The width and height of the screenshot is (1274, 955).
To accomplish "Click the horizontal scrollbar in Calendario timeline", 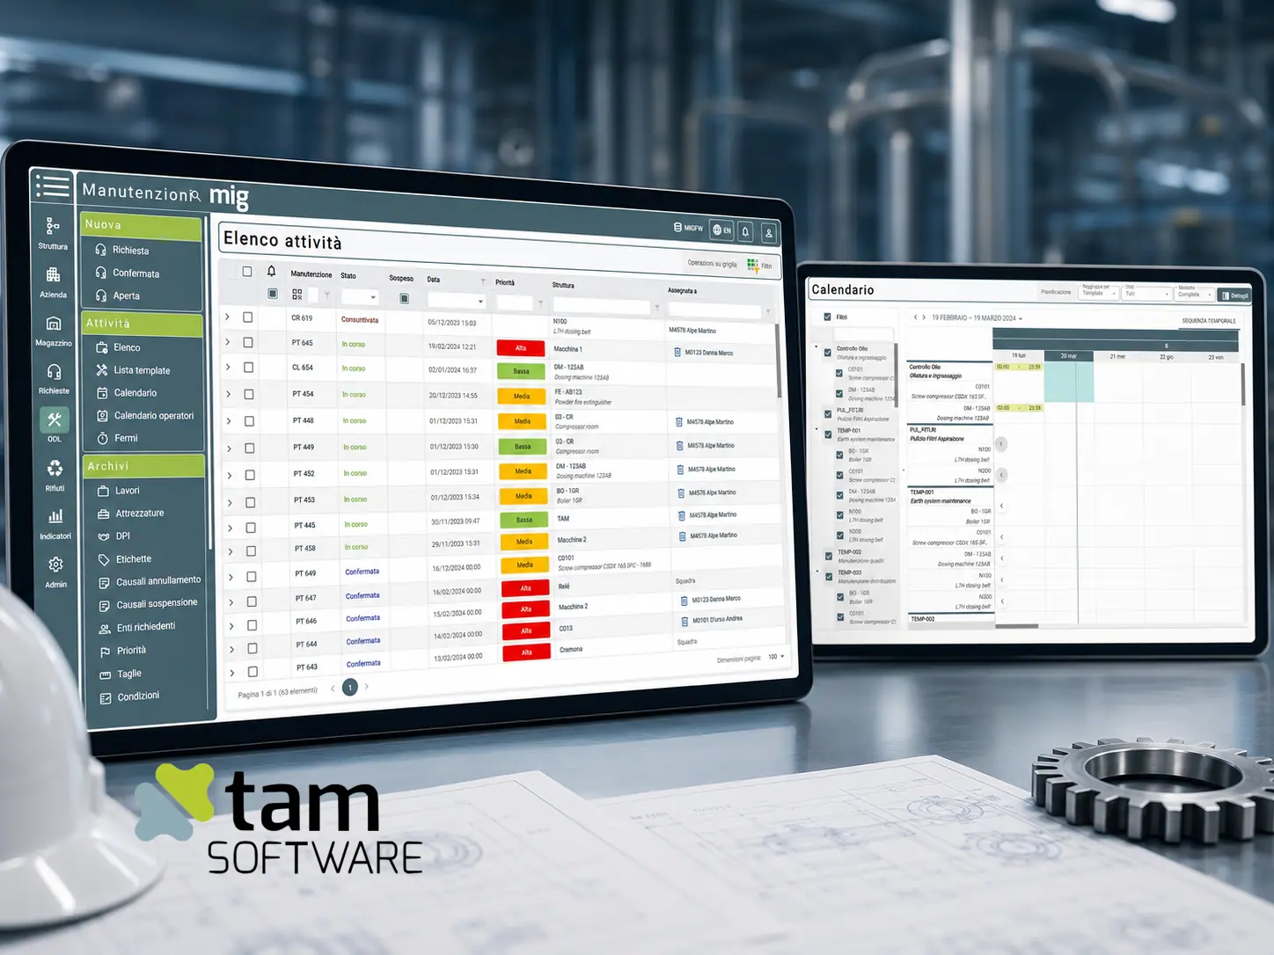I will tap(1016, 626).
